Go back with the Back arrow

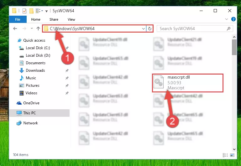pos(15,29)
